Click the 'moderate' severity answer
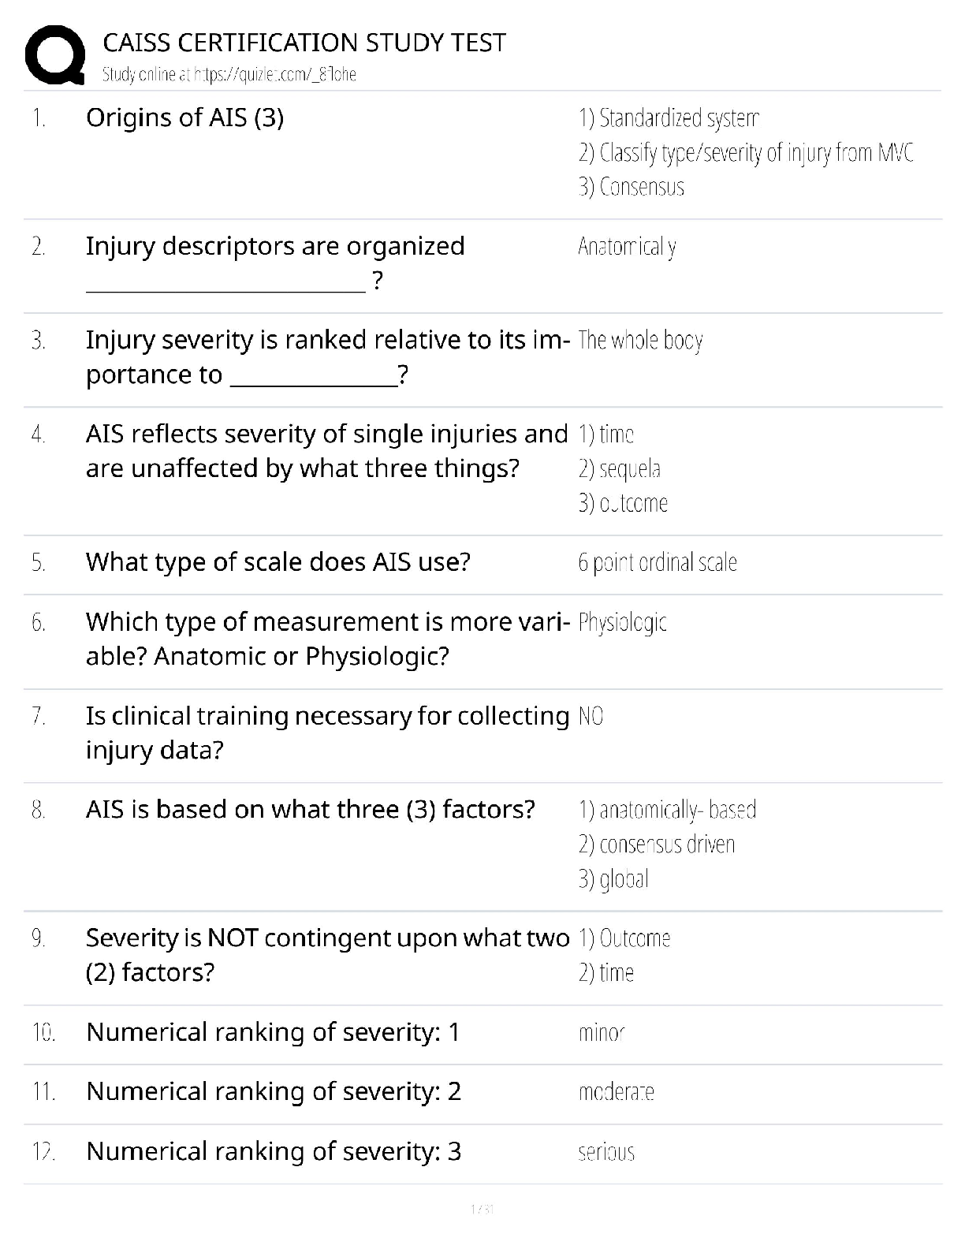965x1249 pixels. 616,1092
